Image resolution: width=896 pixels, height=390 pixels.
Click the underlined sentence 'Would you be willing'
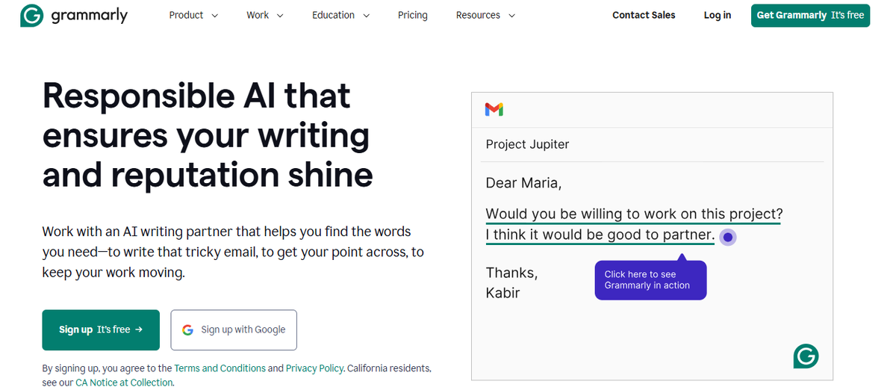point(633,214)
